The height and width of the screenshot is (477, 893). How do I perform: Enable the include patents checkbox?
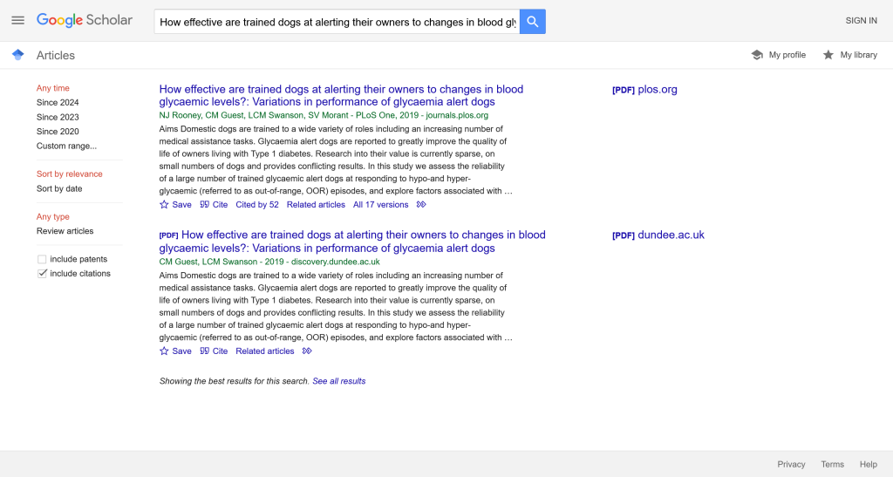pyautogui.click(x=42, y=260)
